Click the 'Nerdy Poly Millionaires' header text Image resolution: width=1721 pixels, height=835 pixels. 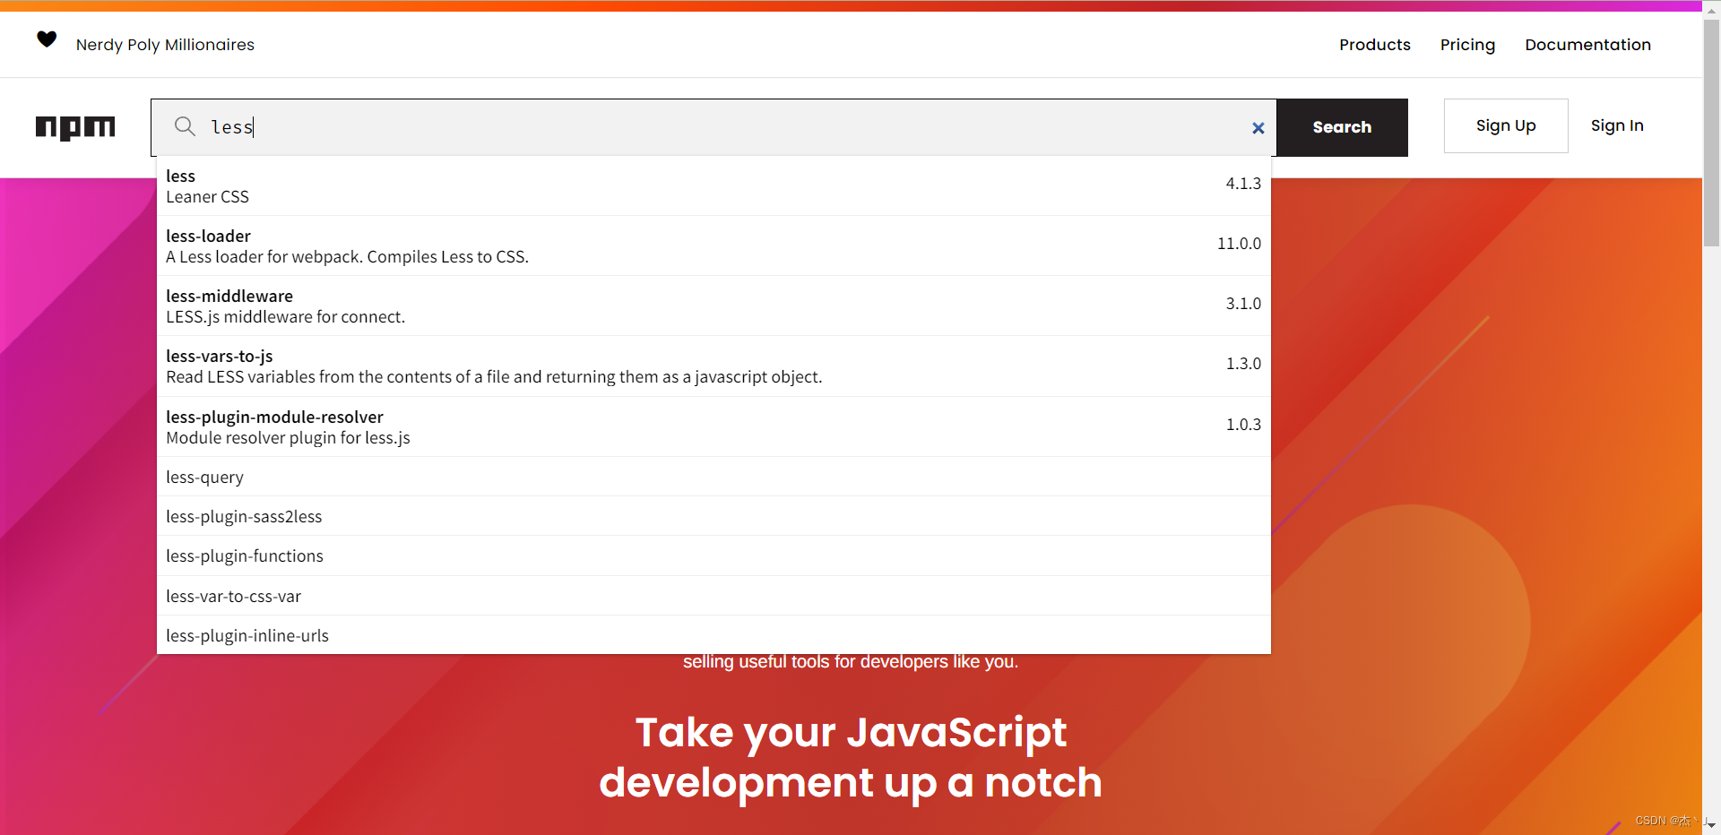point(164,44)
